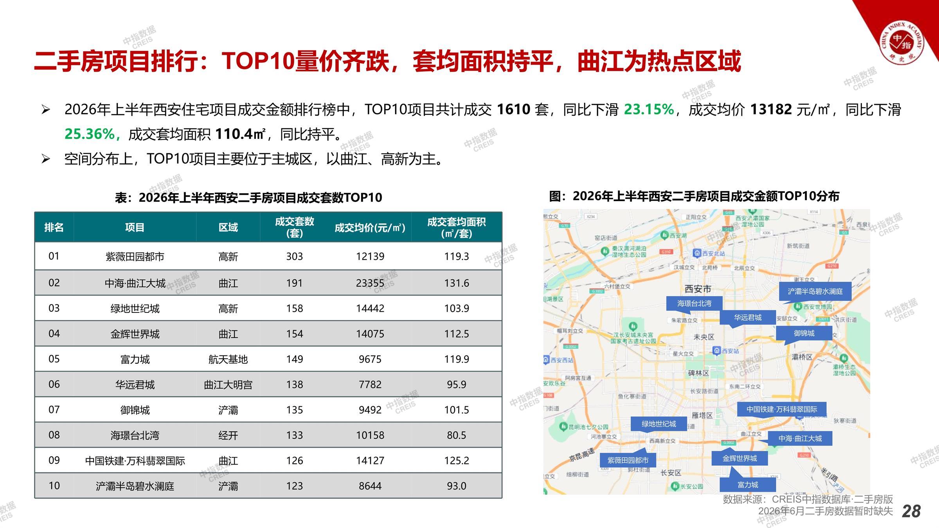This screenshot has width=939, height=528.
Task: Click the bold 110.4㎡ average area
Action: tap(241, 134)
